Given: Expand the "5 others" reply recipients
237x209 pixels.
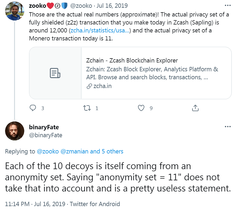Looking at the screenshot, I should (112, 152).
